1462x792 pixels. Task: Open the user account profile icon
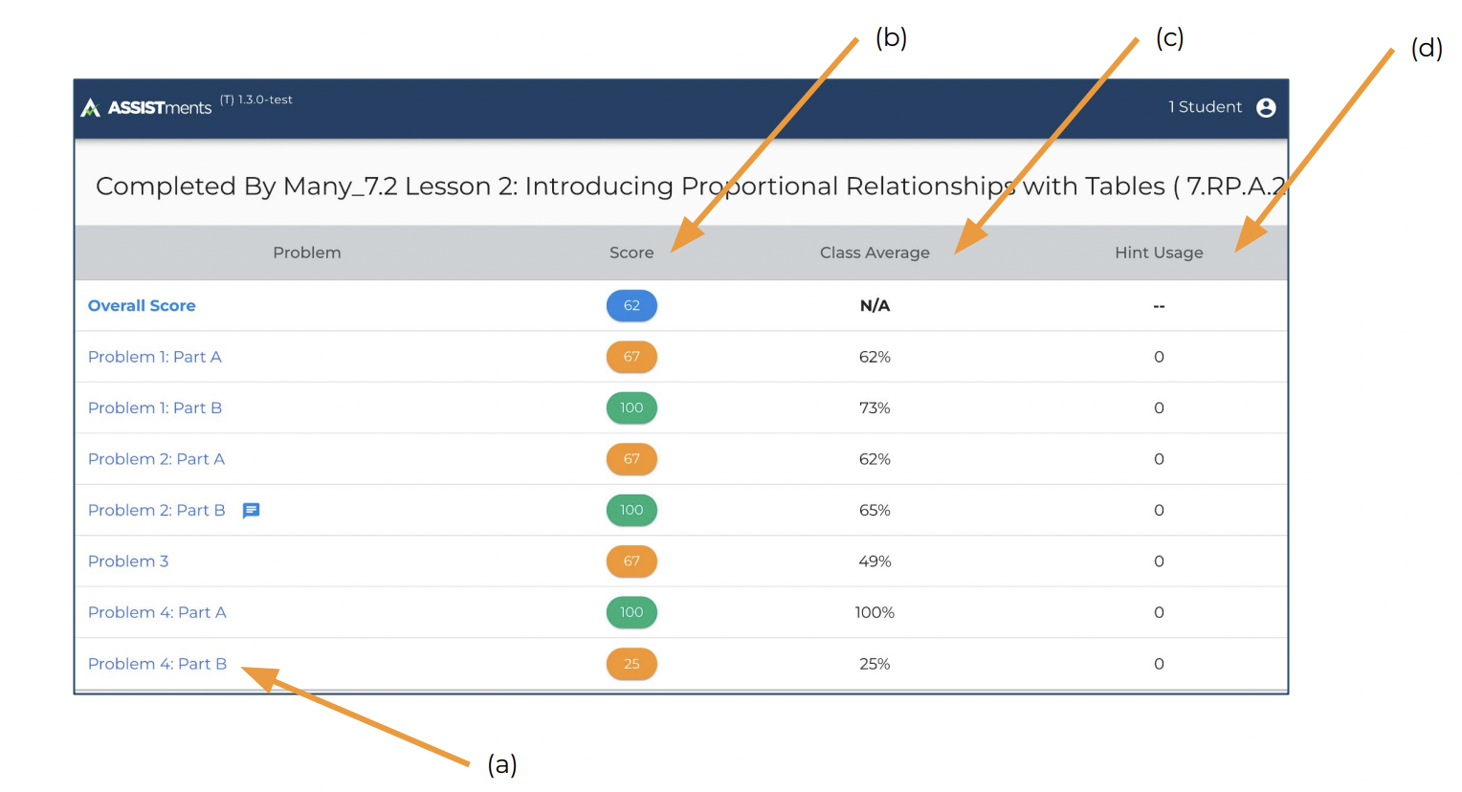(1266, 108)
